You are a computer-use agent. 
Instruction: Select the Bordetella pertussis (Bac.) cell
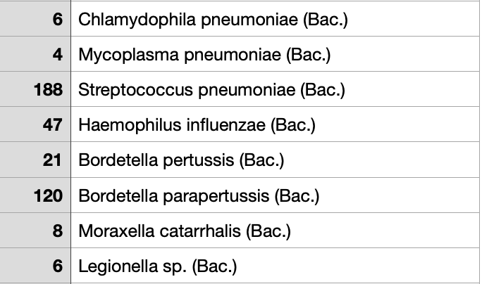pyautogui.click(x=275, y=160)
